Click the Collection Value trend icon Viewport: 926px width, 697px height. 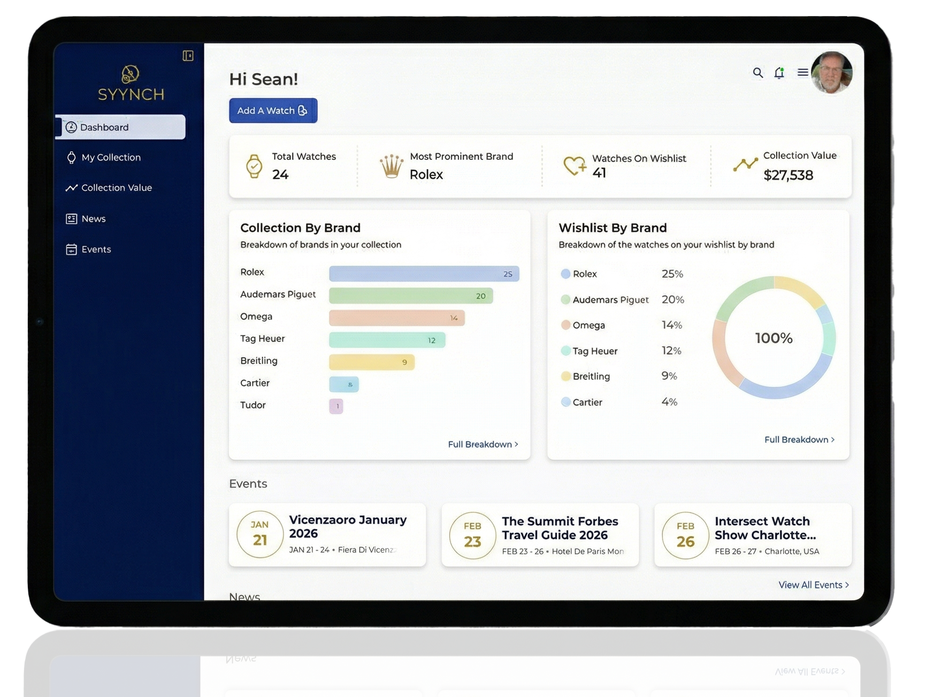(x=745, y=165)
